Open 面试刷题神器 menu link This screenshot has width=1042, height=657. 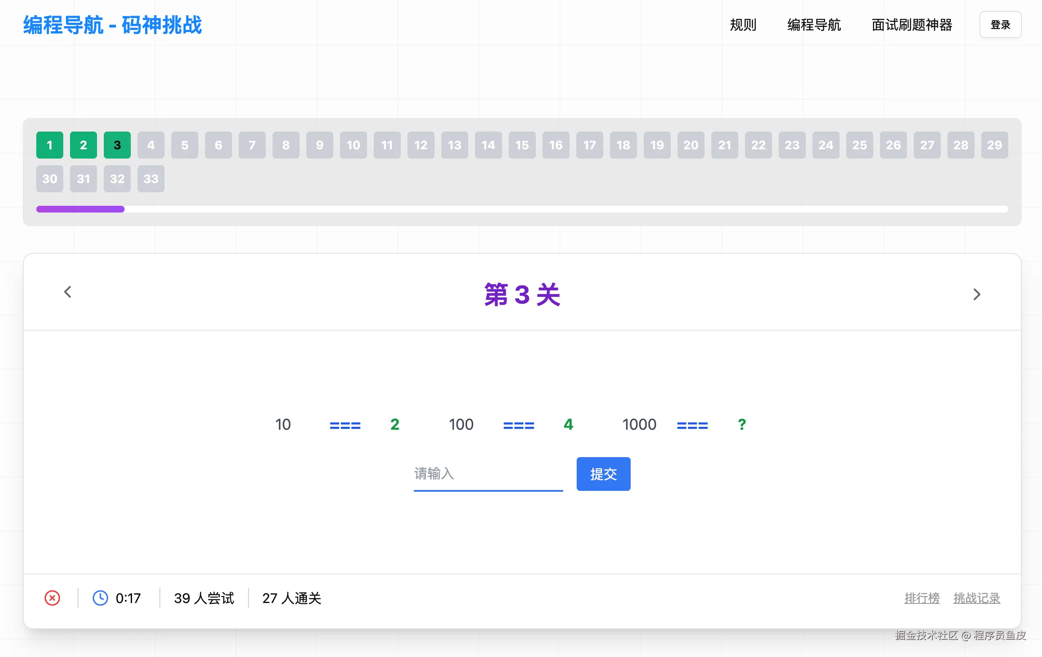(x=912, y=25)
